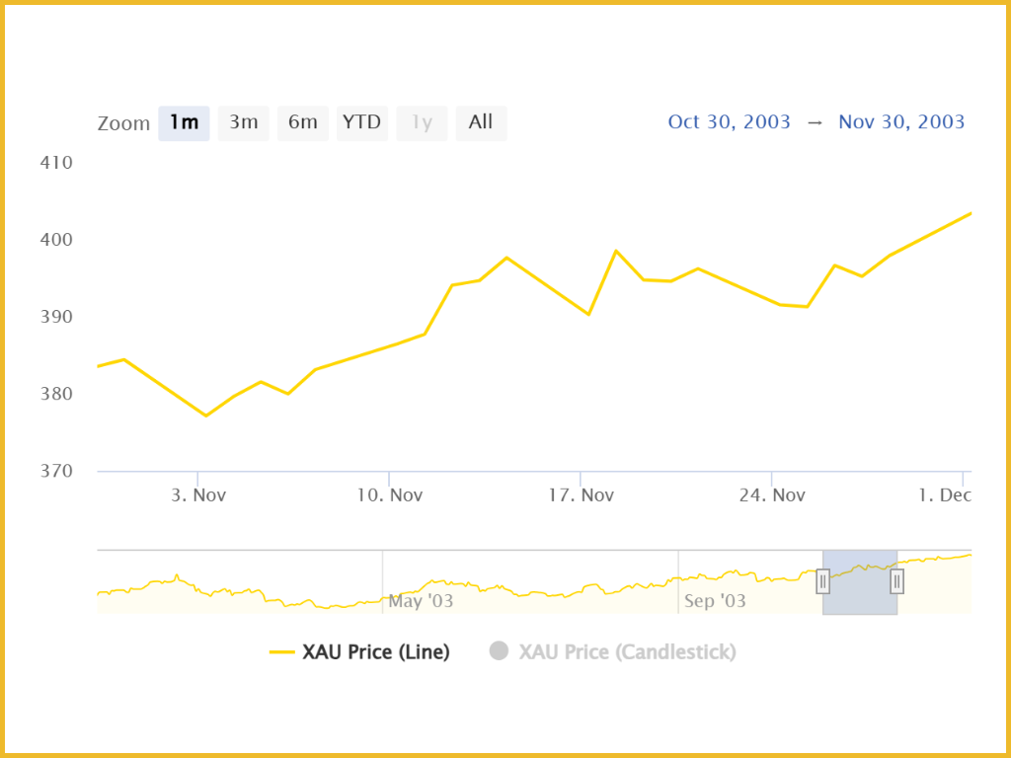Viewport: 1011px width, 758px height.
Task: Click the 17. Nov axis label
Action: [x=581, y=495]
